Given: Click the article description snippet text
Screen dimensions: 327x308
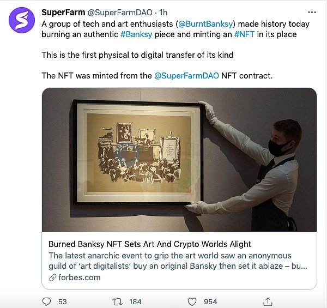Looking at the screenshot, I should coord(178,261).
